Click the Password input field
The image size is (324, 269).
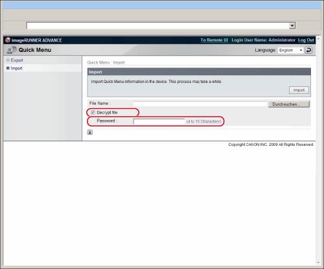click(159, 121)
